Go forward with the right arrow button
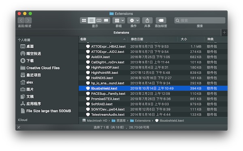Image resolution: width=243 pixels, height=151 pixels. (28, 20)
